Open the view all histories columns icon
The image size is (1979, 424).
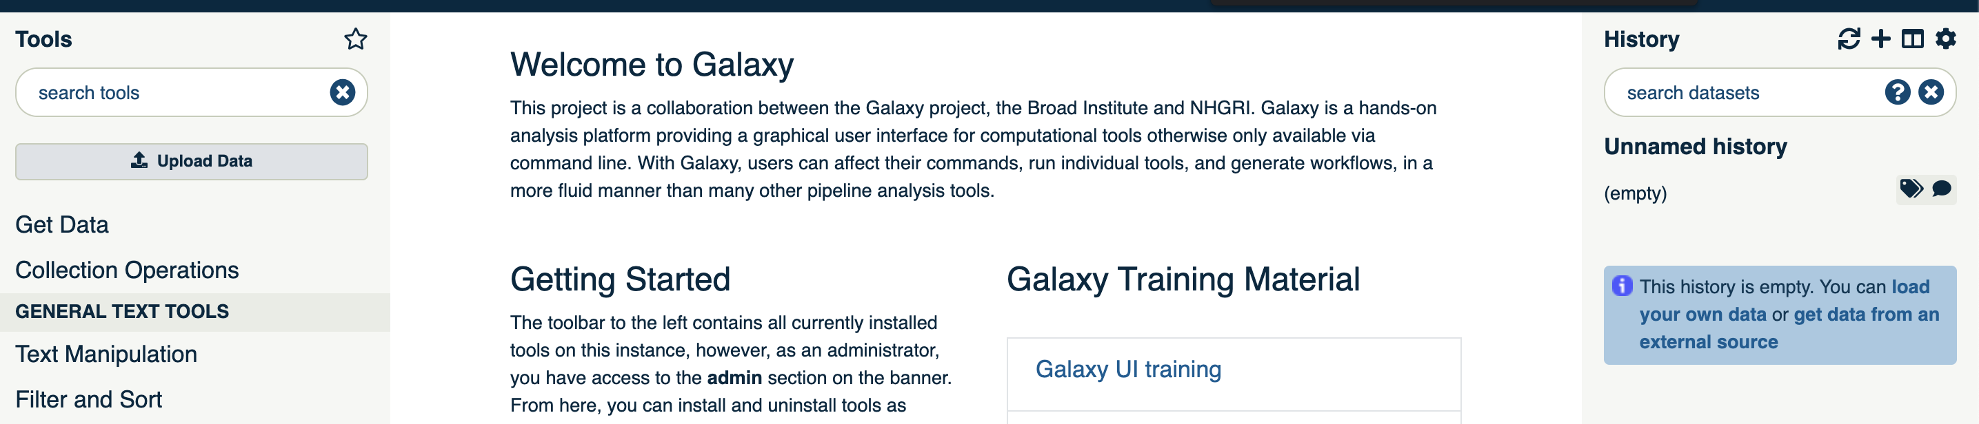1912,39
